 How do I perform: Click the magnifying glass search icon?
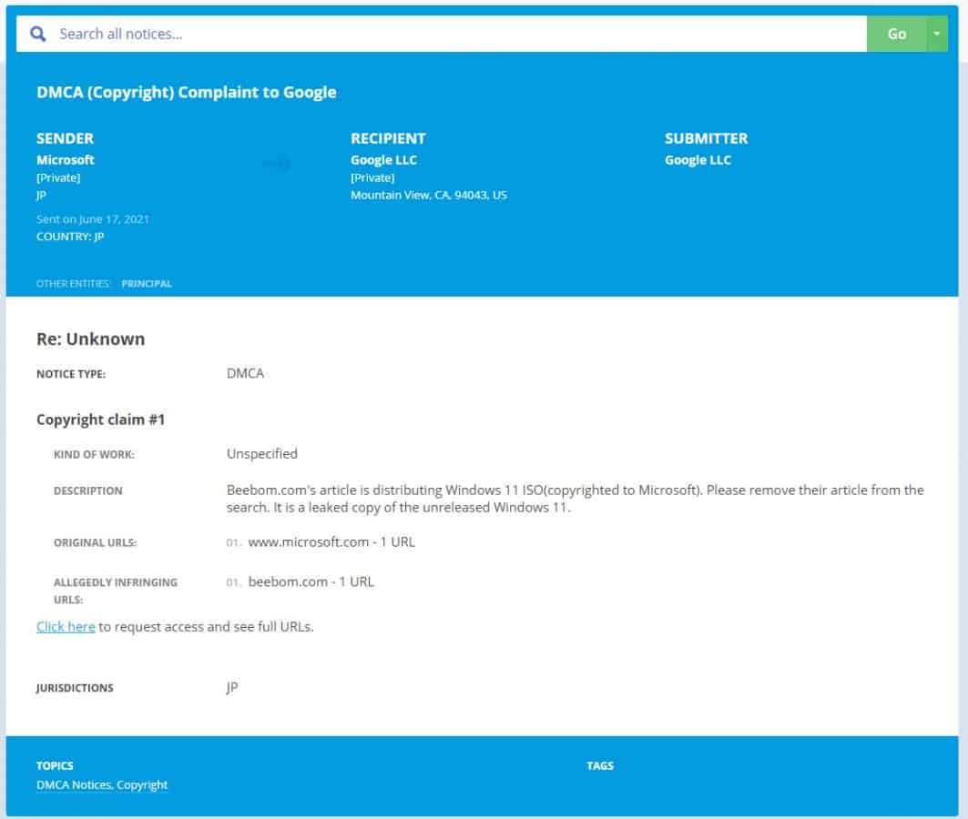click(x=37, y=34)
